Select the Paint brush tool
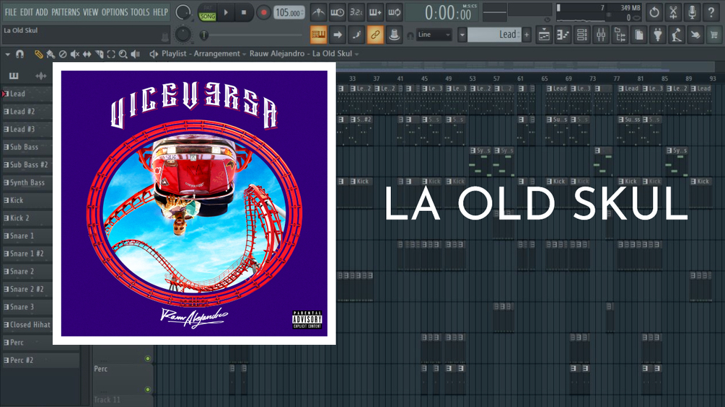This screenshot has height=407, width=725. click(50, 55)
